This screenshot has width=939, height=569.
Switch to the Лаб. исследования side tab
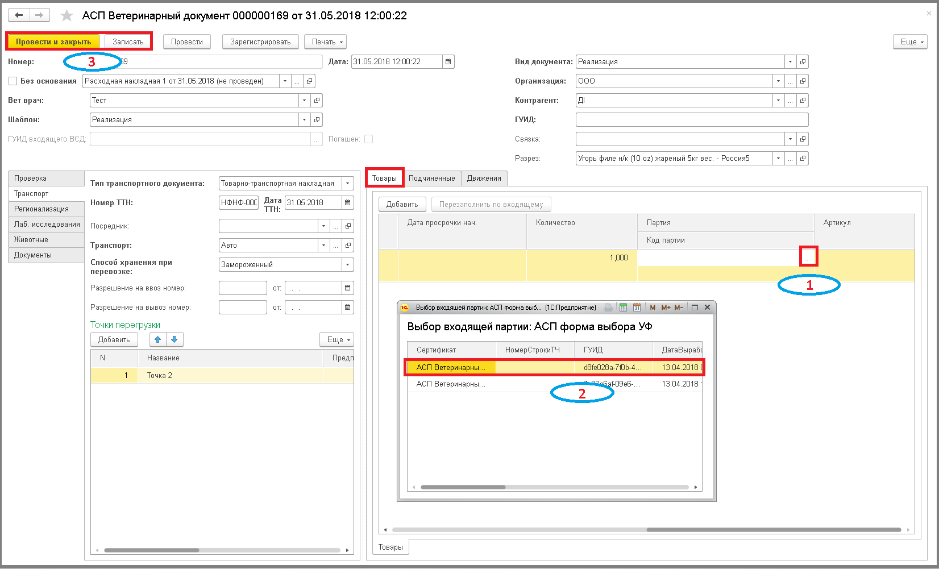tap(46, 224)
